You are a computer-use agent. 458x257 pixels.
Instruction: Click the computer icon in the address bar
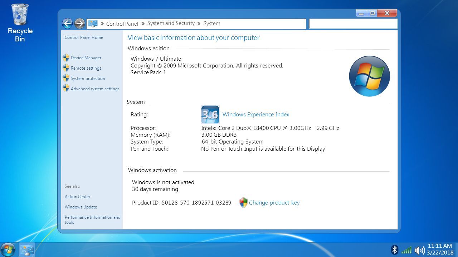click(93, 24)
